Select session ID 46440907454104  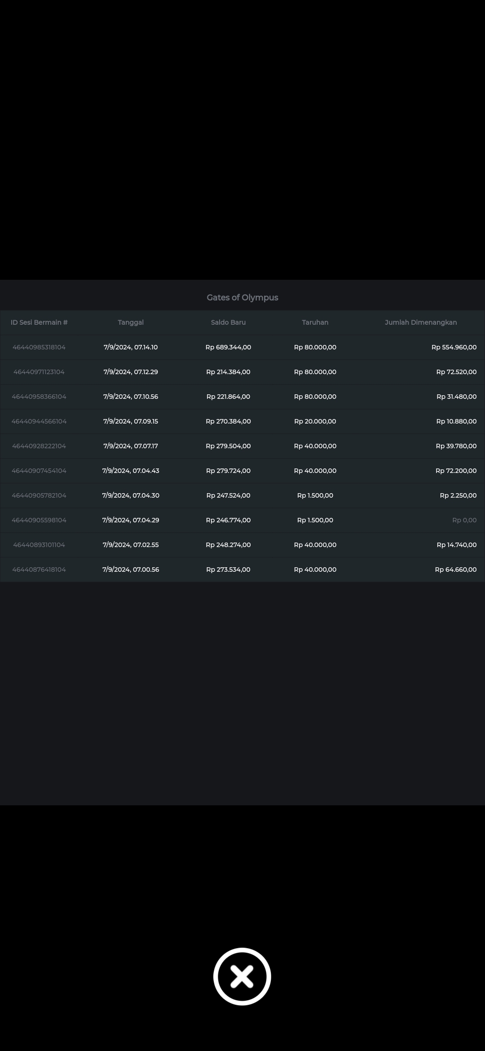pyautogui.click(x=39, y=471)
